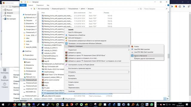Choose Launch in the context menu

pos(71,30)
